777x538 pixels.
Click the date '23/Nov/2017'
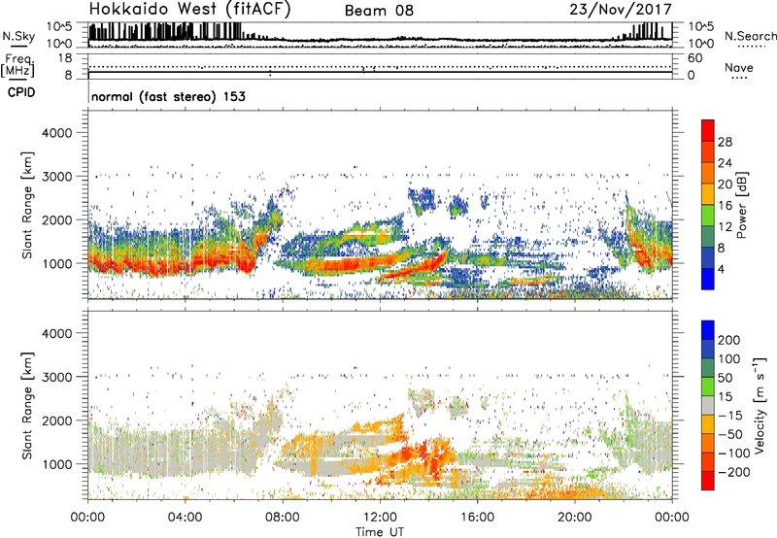621,10
